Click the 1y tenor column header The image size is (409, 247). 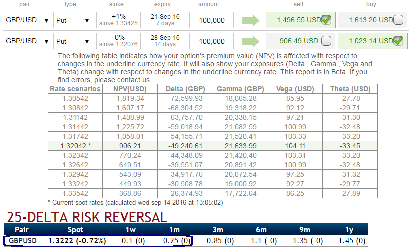tap(349, 230)
